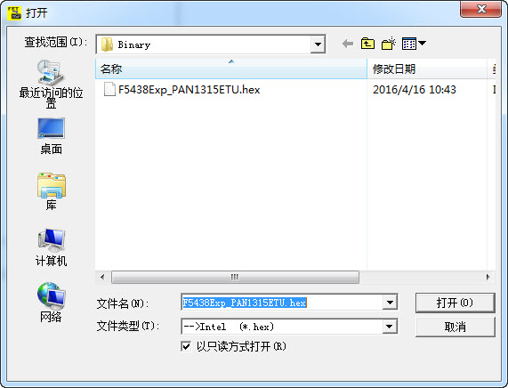Click into the 文件名 text field
The height and width of the screenshot is (388, 508).
tap(282, 303)
